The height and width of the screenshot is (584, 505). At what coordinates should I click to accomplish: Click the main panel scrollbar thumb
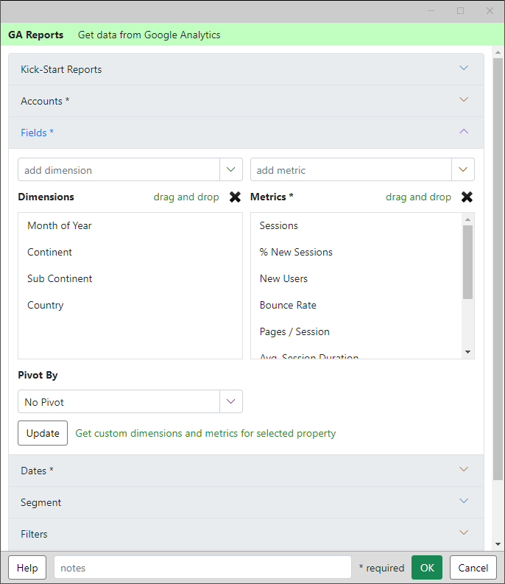coord(498,269)
